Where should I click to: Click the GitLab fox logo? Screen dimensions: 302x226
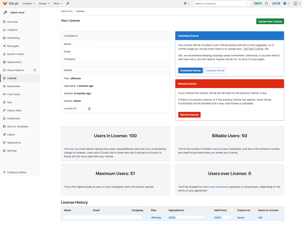pyautogui.click(x=5, y=3)
